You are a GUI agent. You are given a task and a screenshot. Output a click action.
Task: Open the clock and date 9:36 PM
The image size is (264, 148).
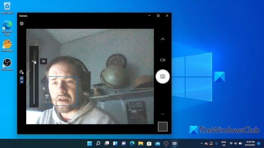point(250,143)
